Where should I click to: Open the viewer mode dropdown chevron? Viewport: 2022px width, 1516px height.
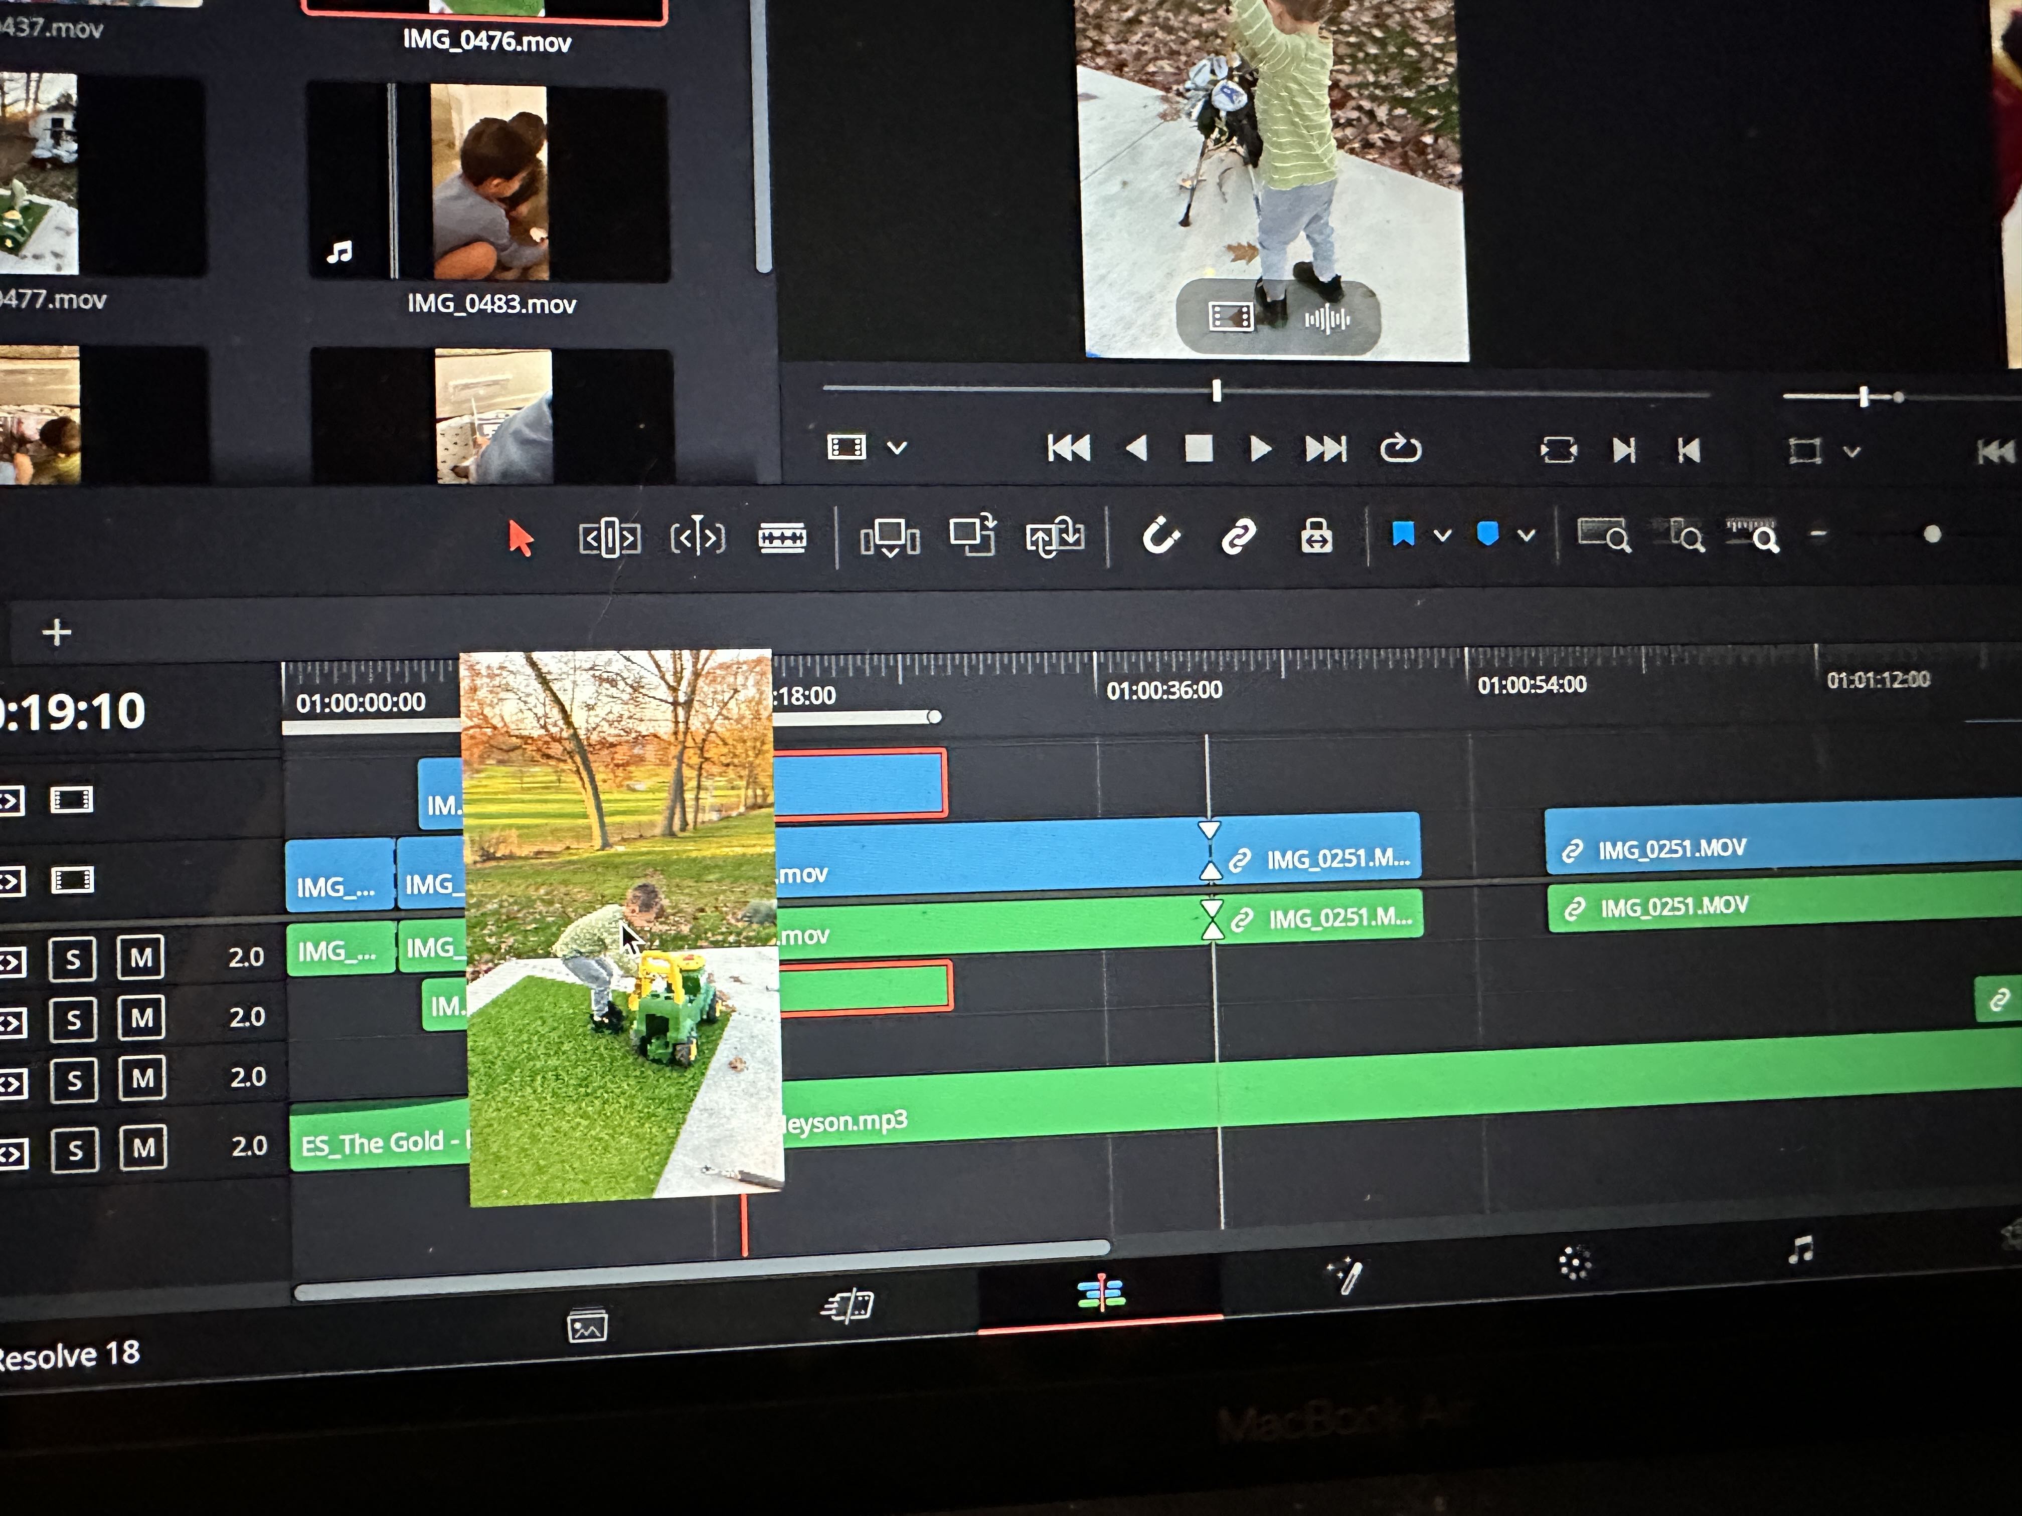898,448
